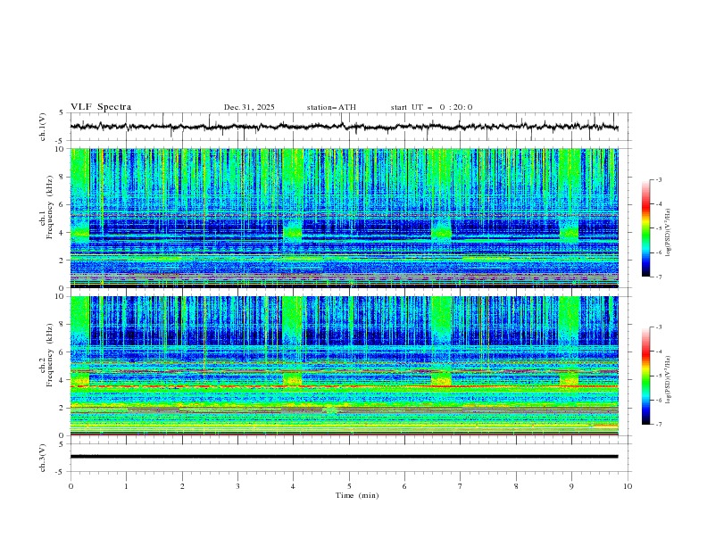The height and width of the screenshot is (546, 707).
Task: Click the ch.2 color scale "log(PSD)(V²/Hz)" label
Action: tap(669, 380)
